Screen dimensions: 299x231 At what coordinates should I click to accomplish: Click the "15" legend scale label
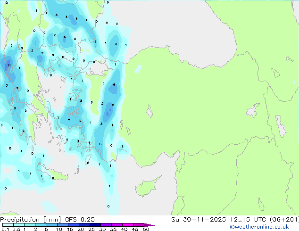pos(70,229)
